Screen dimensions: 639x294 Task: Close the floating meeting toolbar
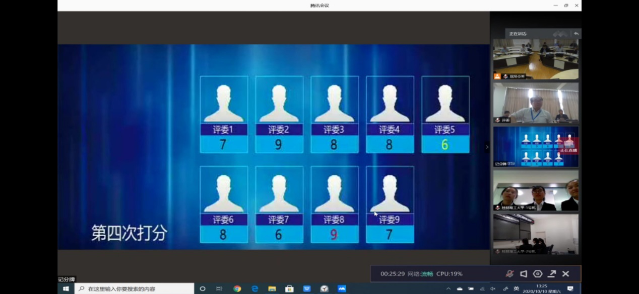[x=565, y=274]
